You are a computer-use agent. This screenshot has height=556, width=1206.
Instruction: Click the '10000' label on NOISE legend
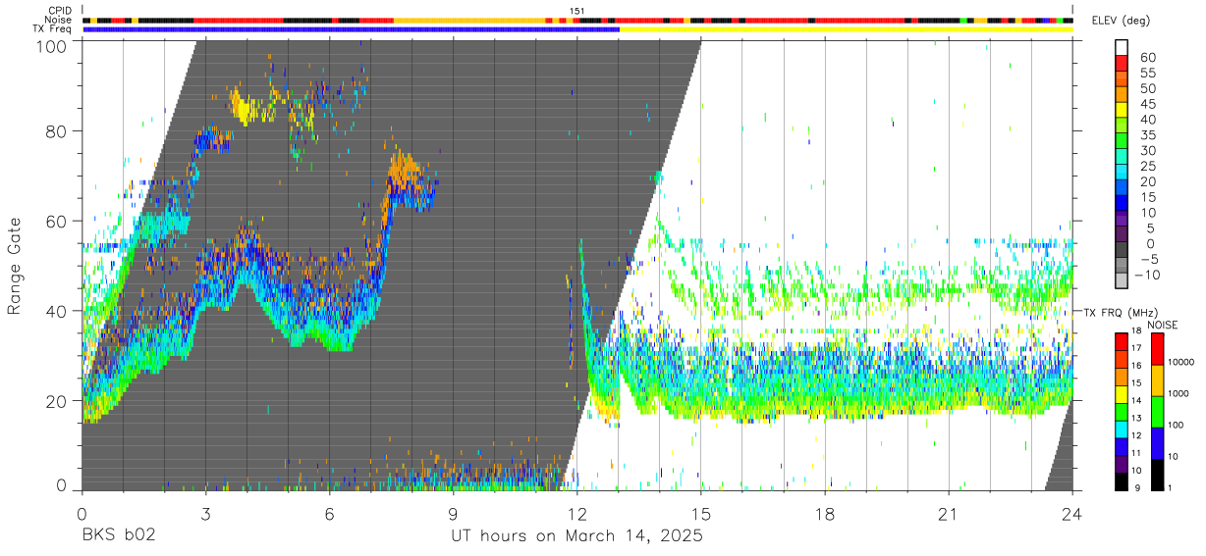click(x=1182, y=362)
